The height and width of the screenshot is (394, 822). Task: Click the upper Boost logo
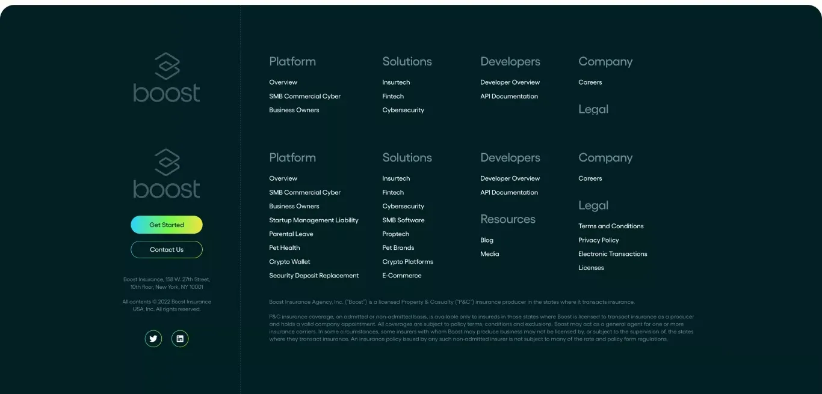[167, 77]
